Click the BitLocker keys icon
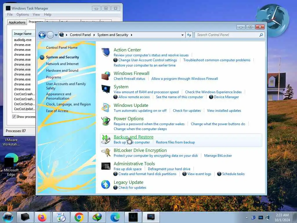 pos(106,153)
